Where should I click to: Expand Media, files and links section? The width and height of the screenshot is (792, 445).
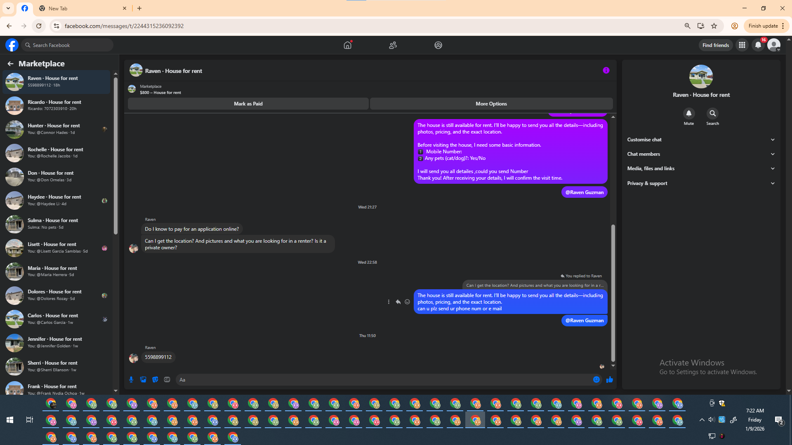[701, 169]
